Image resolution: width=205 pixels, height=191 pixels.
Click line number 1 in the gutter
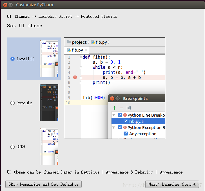tap(69, 57)
